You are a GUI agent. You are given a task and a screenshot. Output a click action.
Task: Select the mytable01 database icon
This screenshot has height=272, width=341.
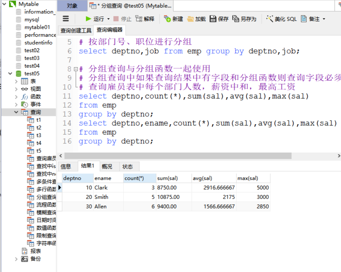click(x=19, y=27)
